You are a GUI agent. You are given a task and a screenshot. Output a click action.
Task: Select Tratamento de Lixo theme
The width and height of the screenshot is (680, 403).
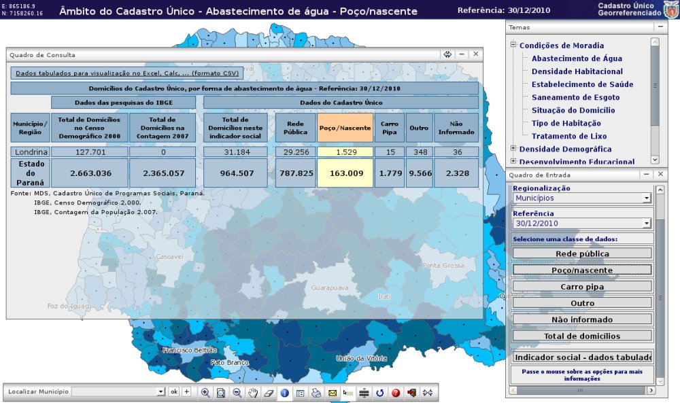(x=570, y=136)
